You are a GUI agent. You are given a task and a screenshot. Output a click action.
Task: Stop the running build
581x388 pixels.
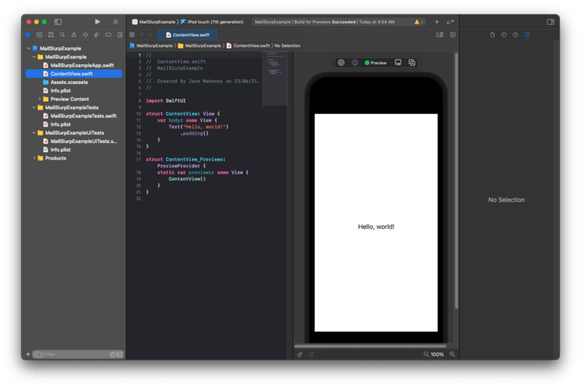115,22
